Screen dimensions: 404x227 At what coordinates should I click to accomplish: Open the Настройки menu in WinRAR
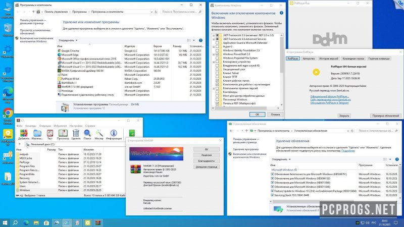pos(76,126)
